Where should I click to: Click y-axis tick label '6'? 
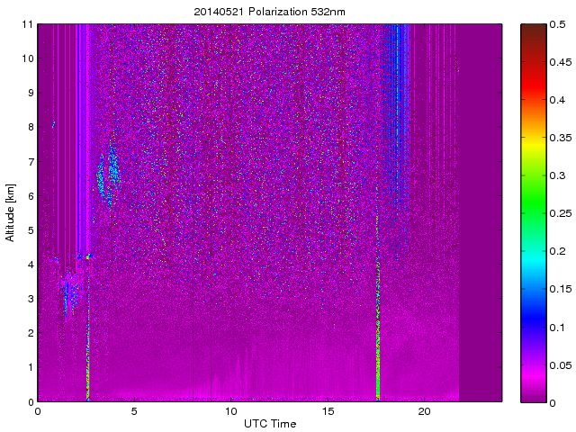point(30,196)
